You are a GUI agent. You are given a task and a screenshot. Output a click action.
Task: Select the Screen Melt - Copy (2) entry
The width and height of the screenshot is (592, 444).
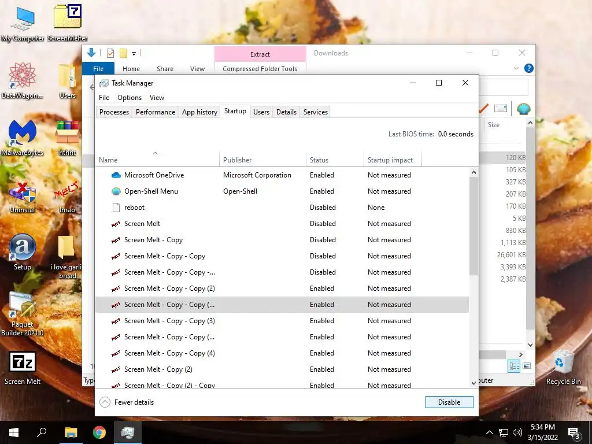click(282, 369)
